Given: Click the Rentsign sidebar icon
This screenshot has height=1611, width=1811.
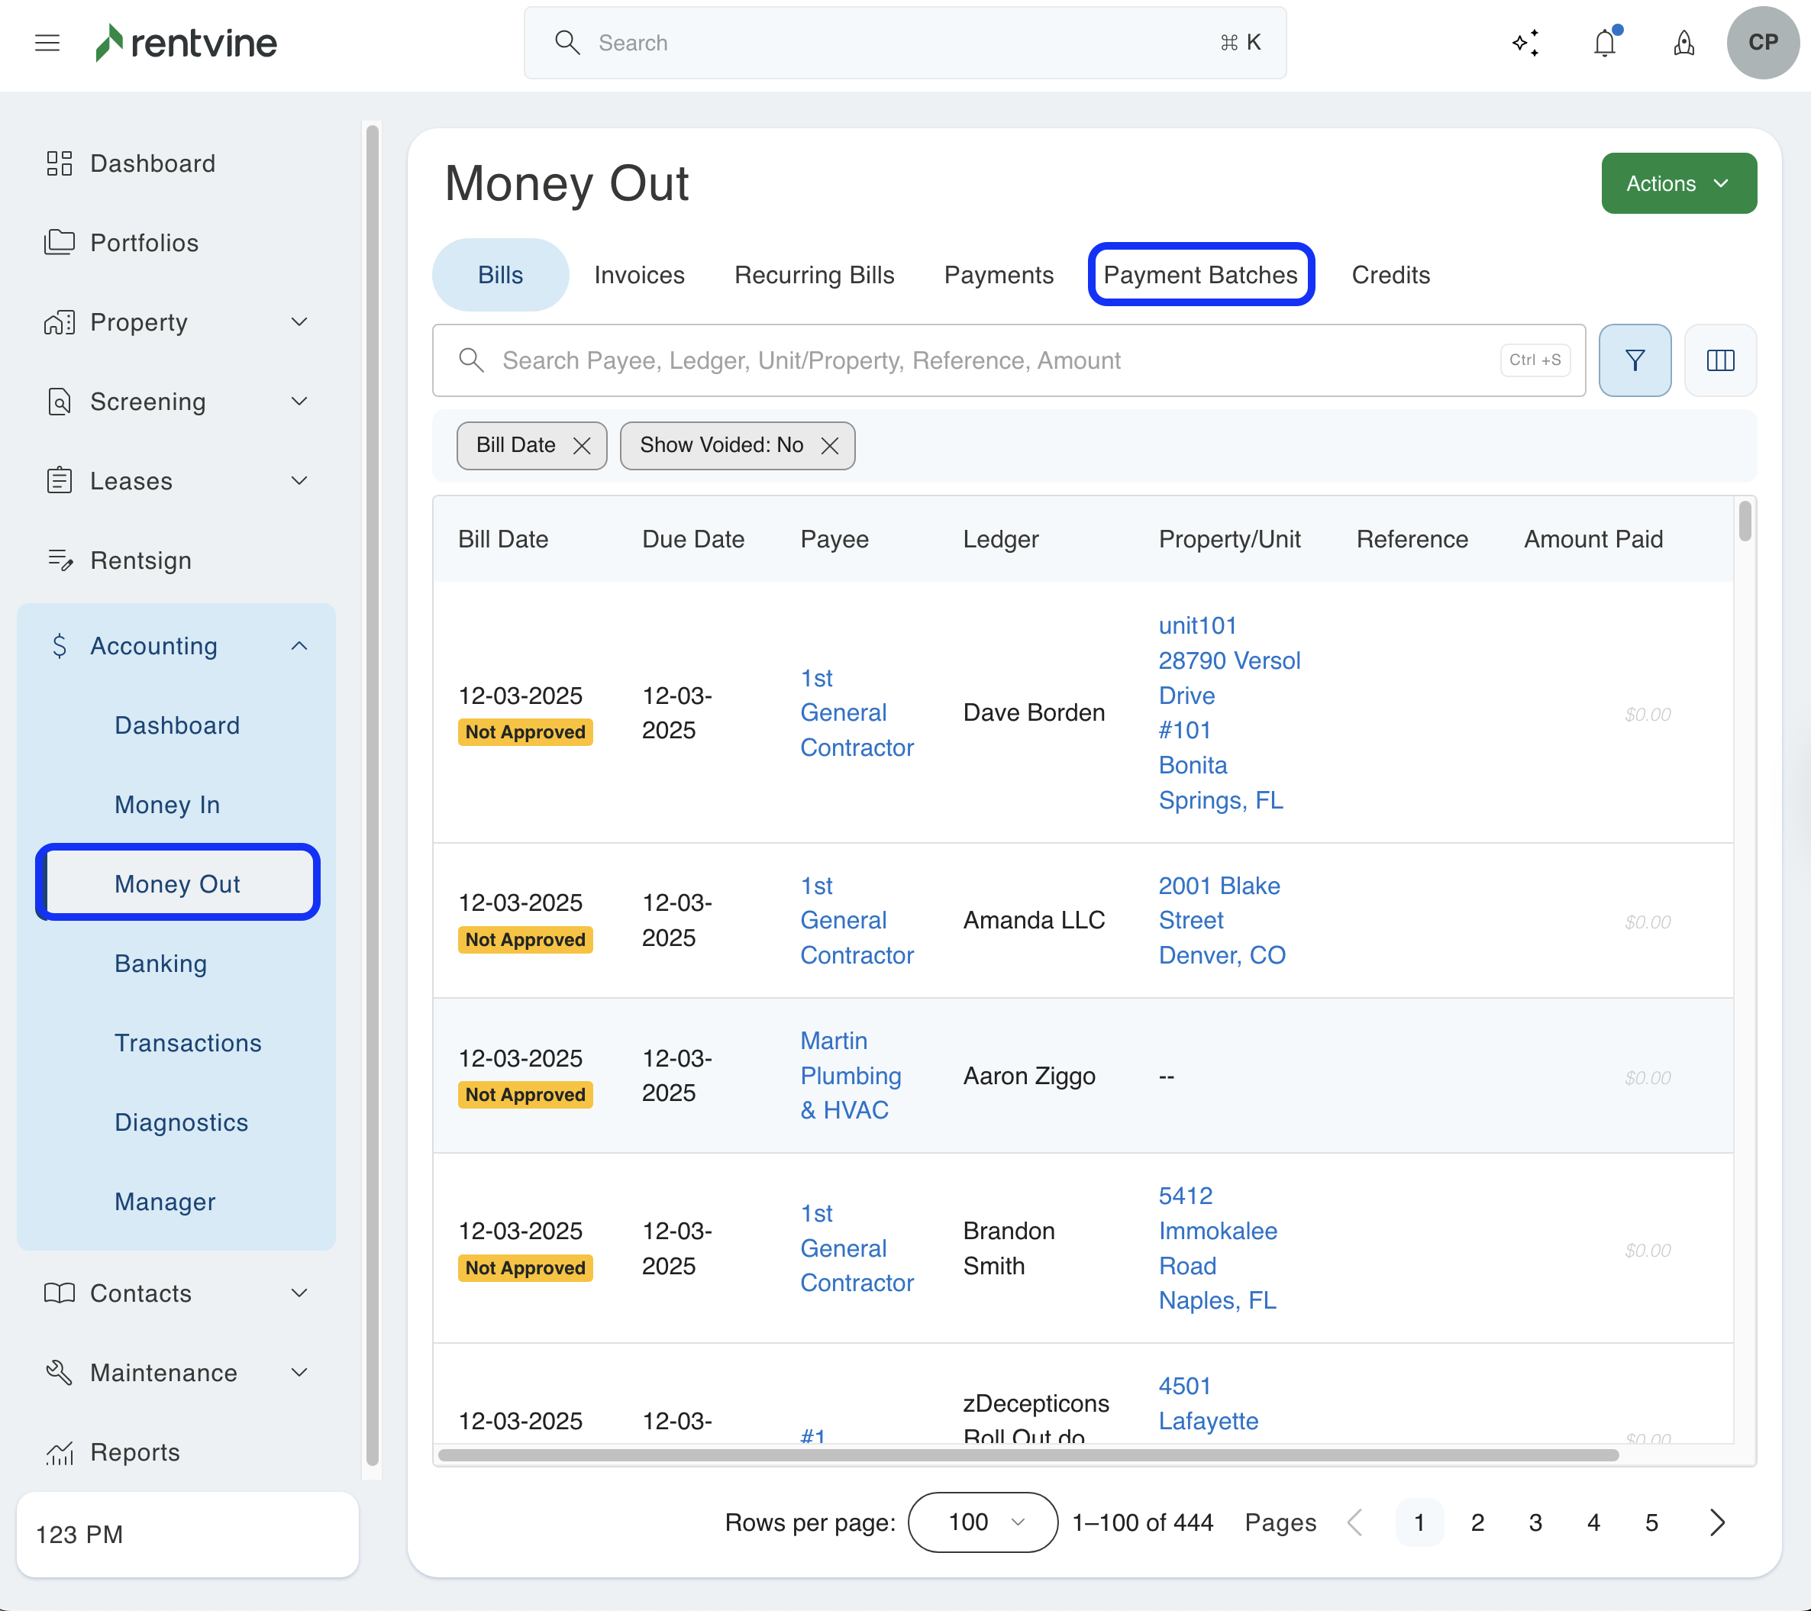Looking at the screenshot, I should click(60, 560).
